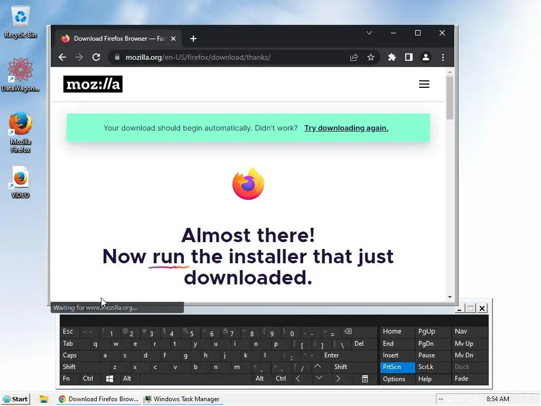This screenshot has width=541, height=406.
Task: Click the Pause key on-screen keyboard
Action: click(x=433, y=355)
